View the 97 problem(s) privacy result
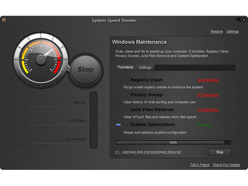Image resolution: width=248 pixels, height=186 pixels. (208, 95)
